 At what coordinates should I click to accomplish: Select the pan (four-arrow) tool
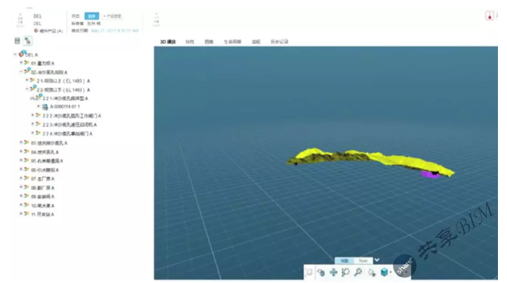pos(333,272)
